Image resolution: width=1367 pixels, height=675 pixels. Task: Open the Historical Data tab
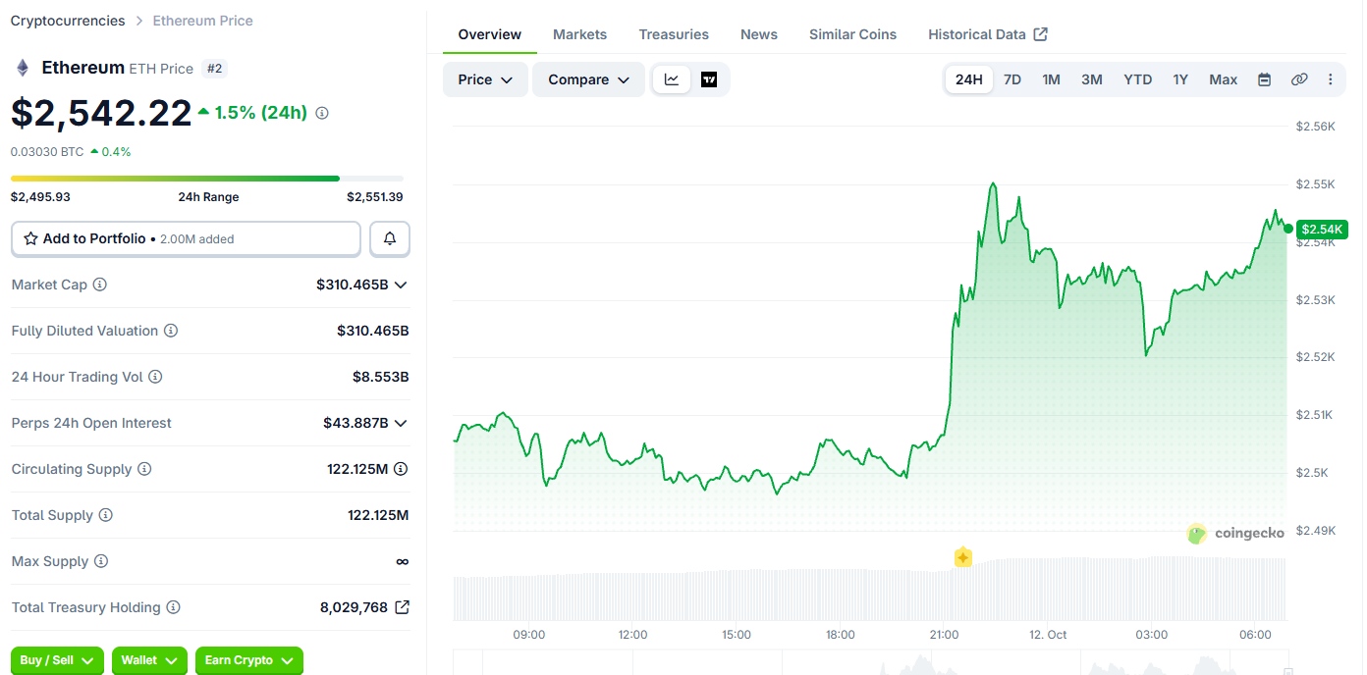[x=988, y=34]
